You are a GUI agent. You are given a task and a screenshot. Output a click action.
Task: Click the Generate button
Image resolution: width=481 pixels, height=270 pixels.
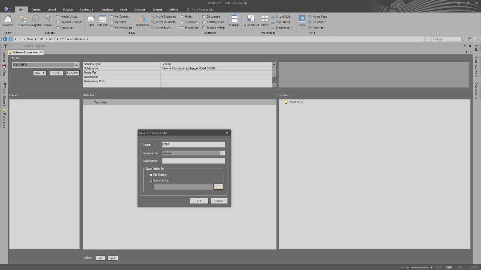pyautogui.click(x=73, y=73)
